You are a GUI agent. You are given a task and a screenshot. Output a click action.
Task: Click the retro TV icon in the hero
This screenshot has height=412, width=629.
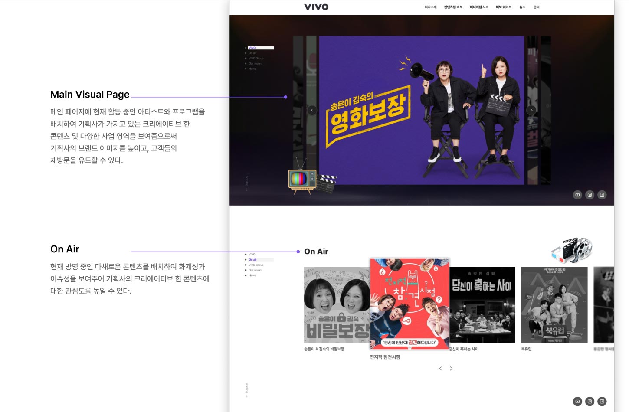tap(302, 179)
